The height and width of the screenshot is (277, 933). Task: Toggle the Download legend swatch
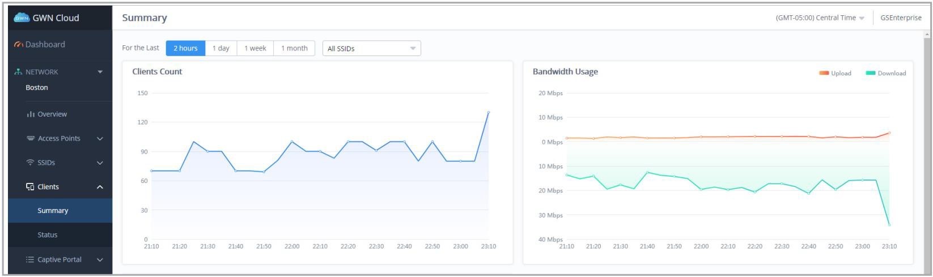click(x=871, y=73)
